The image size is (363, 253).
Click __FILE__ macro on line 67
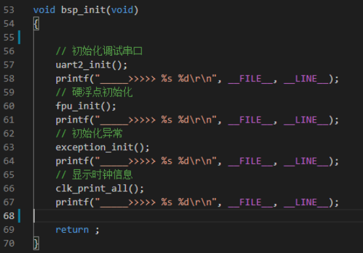tap(250, 203)
